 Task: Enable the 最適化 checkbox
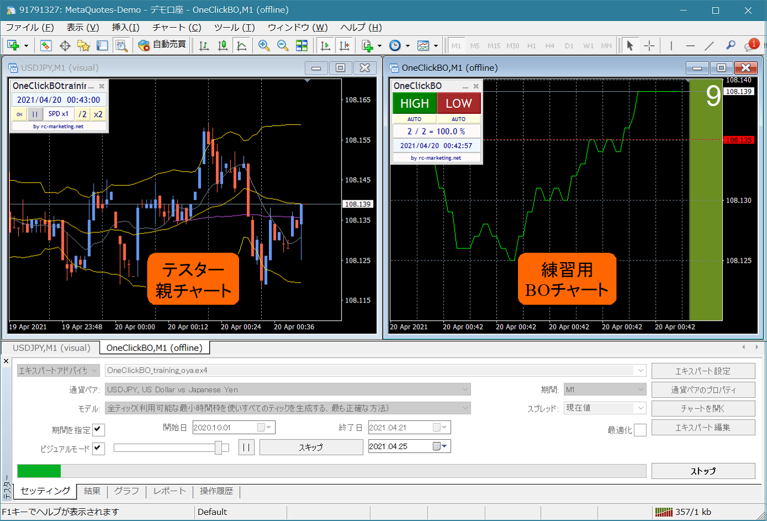coord(640,430)
